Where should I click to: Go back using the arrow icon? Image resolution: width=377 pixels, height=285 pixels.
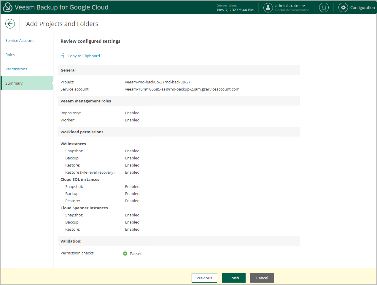pos(10,24)
